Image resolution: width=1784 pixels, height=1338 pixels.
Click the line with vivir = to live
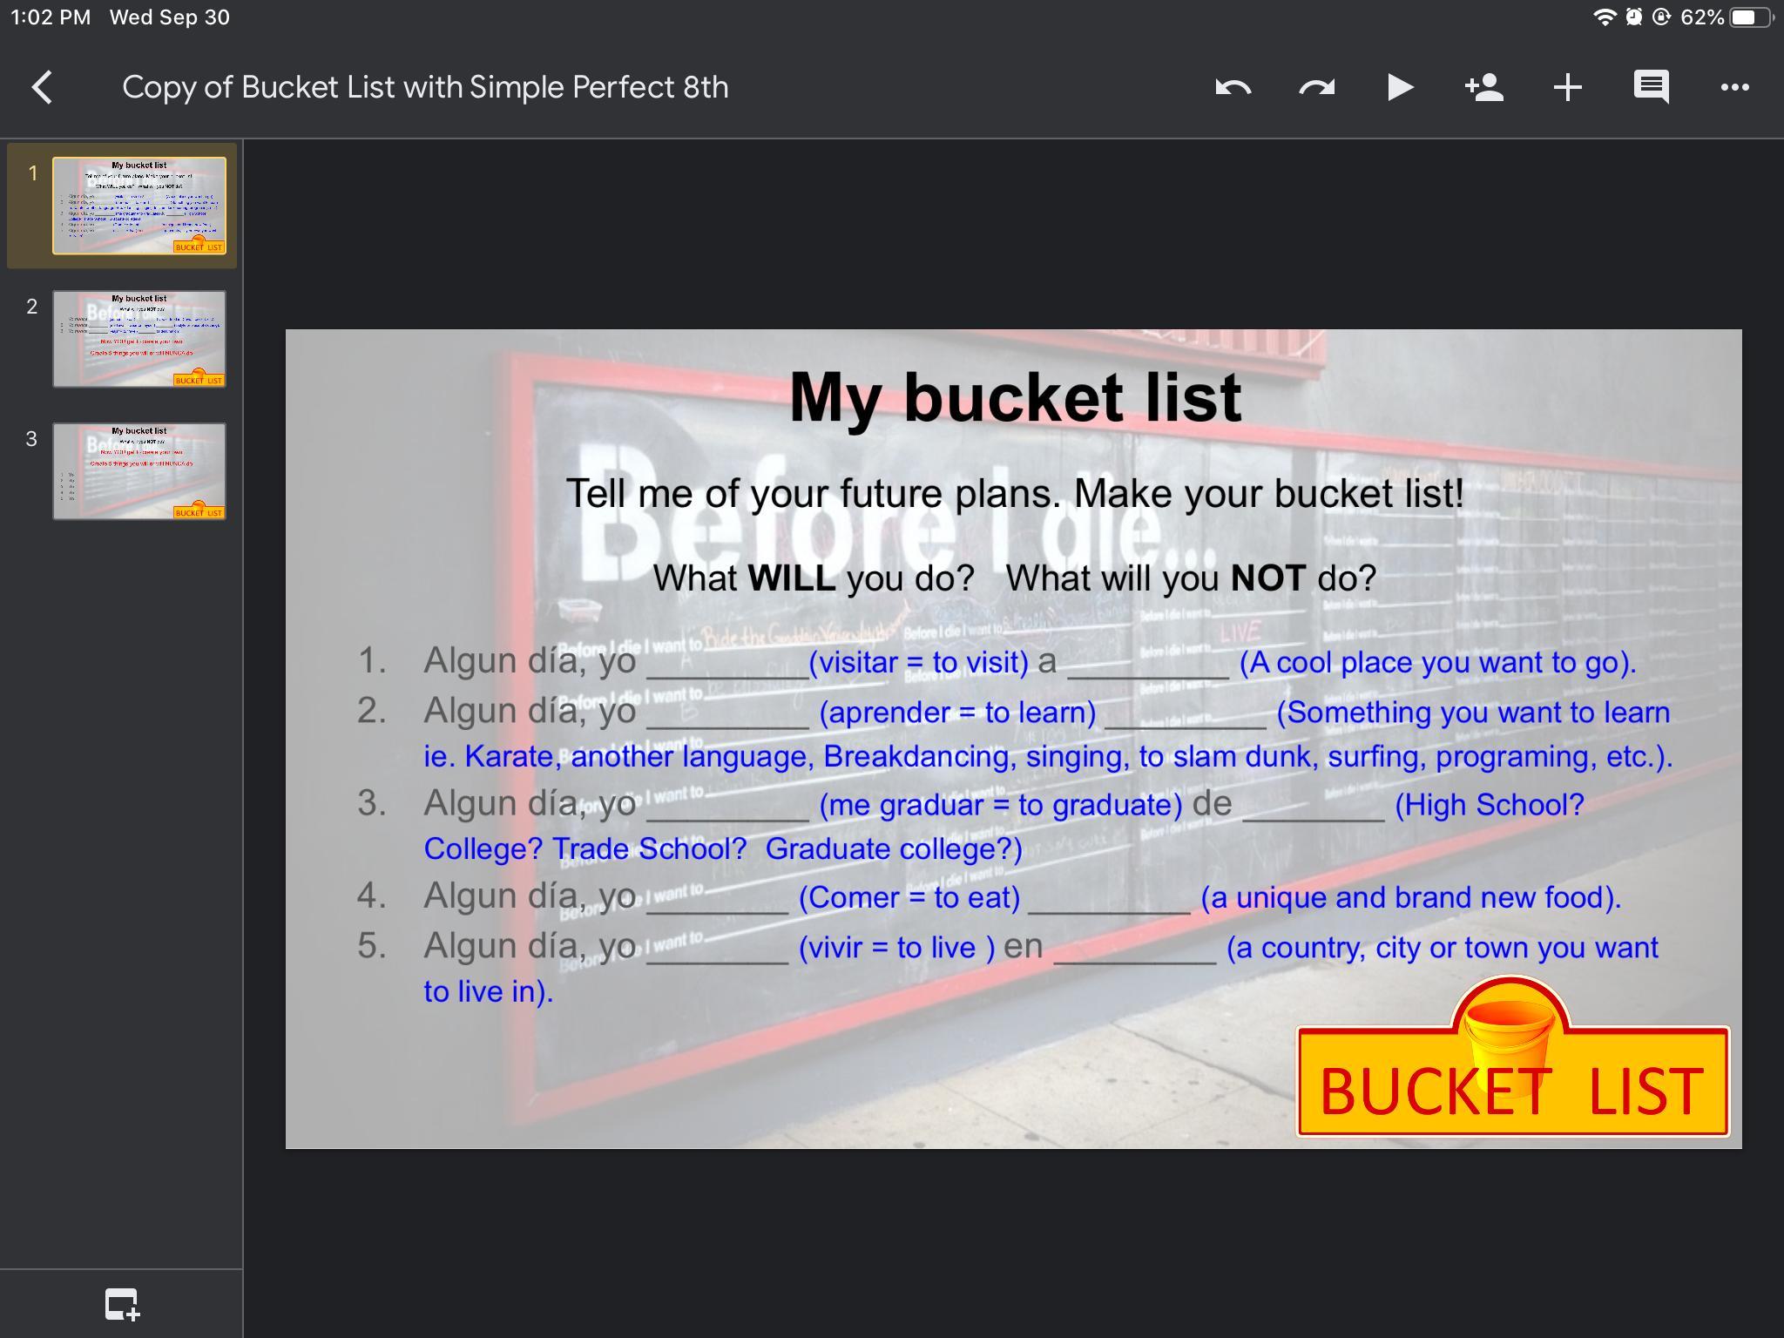(895, 947)
